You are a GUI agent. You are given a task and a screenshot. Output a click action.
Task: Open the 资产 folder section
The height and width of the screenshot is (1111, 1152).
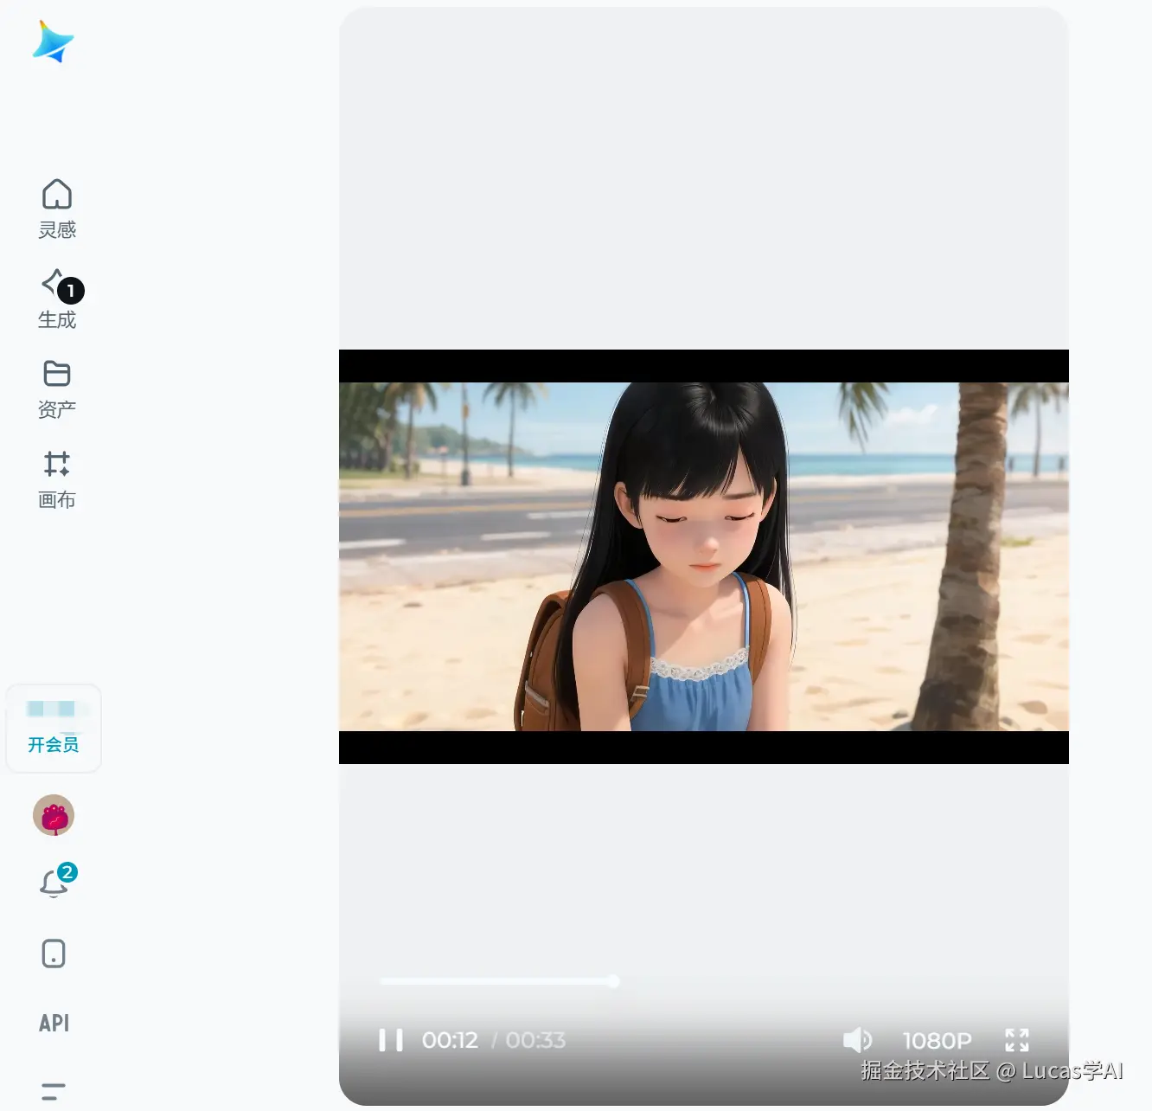[x=57, y=389]
